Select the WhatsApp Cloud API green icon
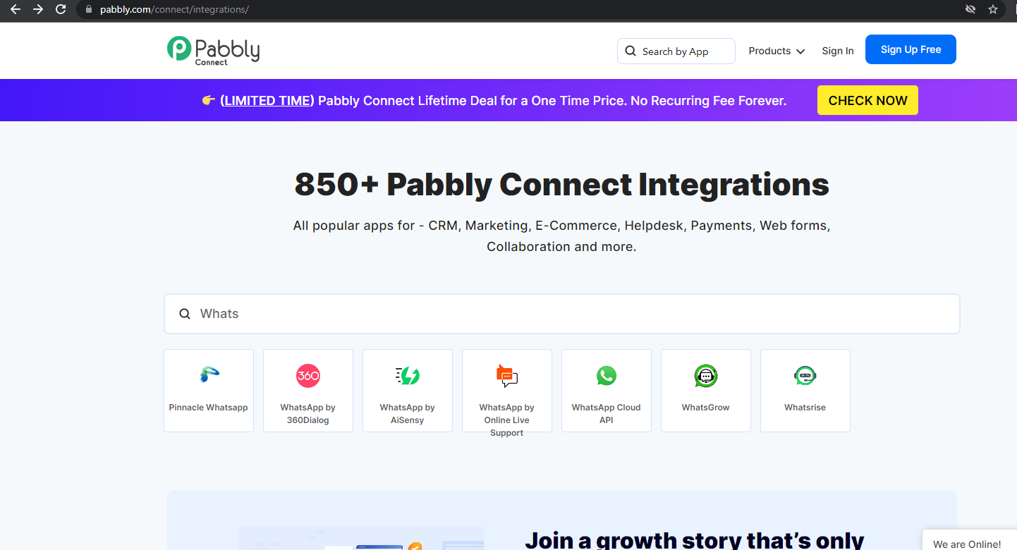 607,376
